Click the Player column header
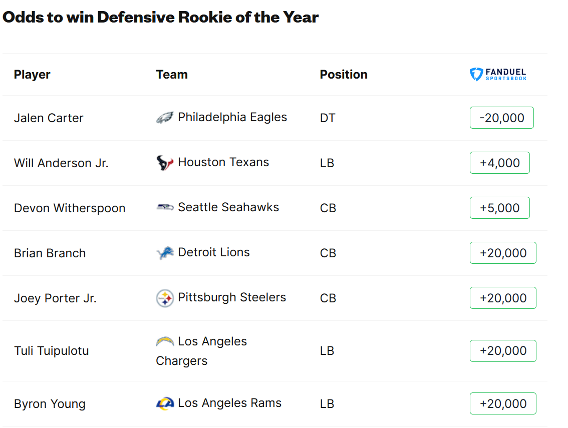The height and width of the screenshot is (428, 568). coord(32,75)
